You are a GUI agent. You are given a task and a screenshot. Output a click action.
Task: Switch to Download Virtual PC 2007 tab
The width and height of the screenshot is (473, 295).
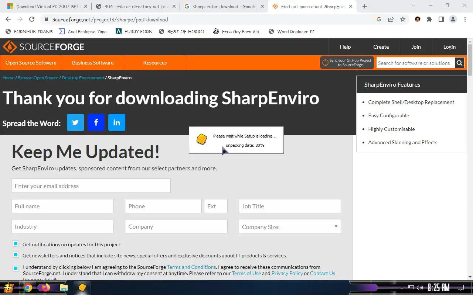pos(47,6)
